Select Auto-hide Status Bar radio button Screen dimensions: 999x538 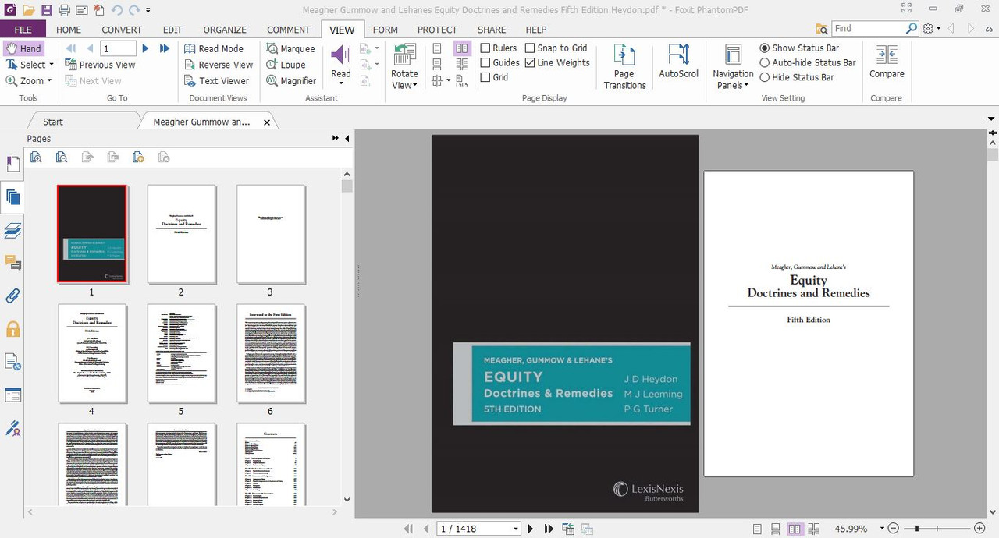click(765, 62)
